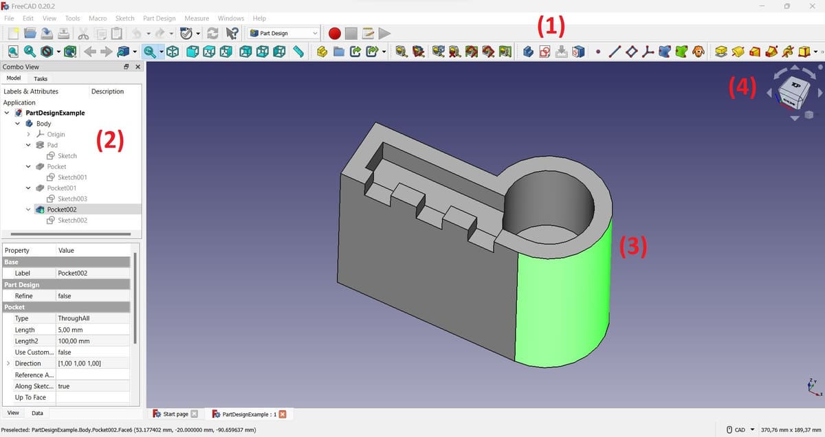Image resolution: width=825 pixels, height=437 pixels.
Task: Close the PartDesignExample : 1 tab
Action: click(x=283, y=414)
